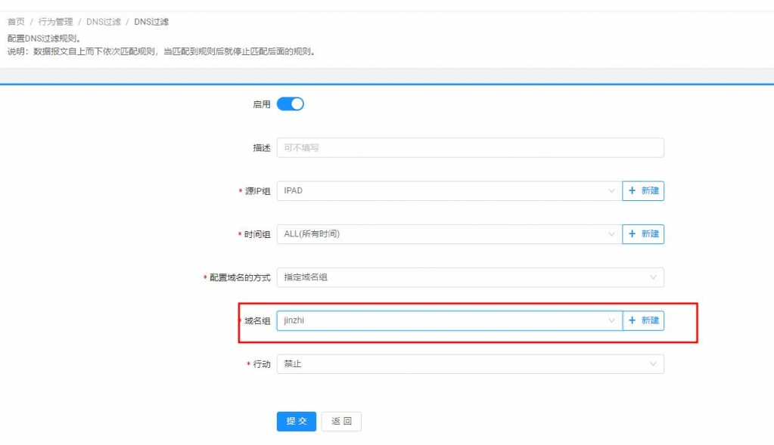Click the chevron arrow in 域名组 field

click(611, 320)
